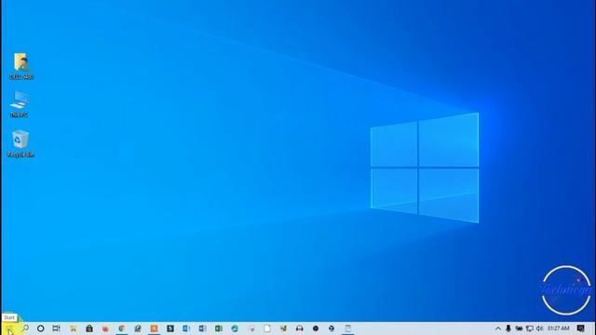Select the user folder desktop icon
The width and height of the screenshot is (596, 335).
click(x=21, y=66)
